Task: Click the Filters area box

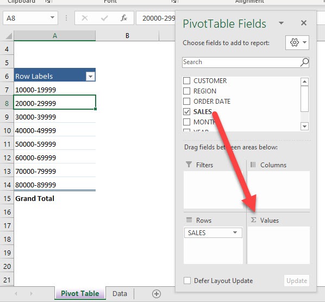Action: 213,190
